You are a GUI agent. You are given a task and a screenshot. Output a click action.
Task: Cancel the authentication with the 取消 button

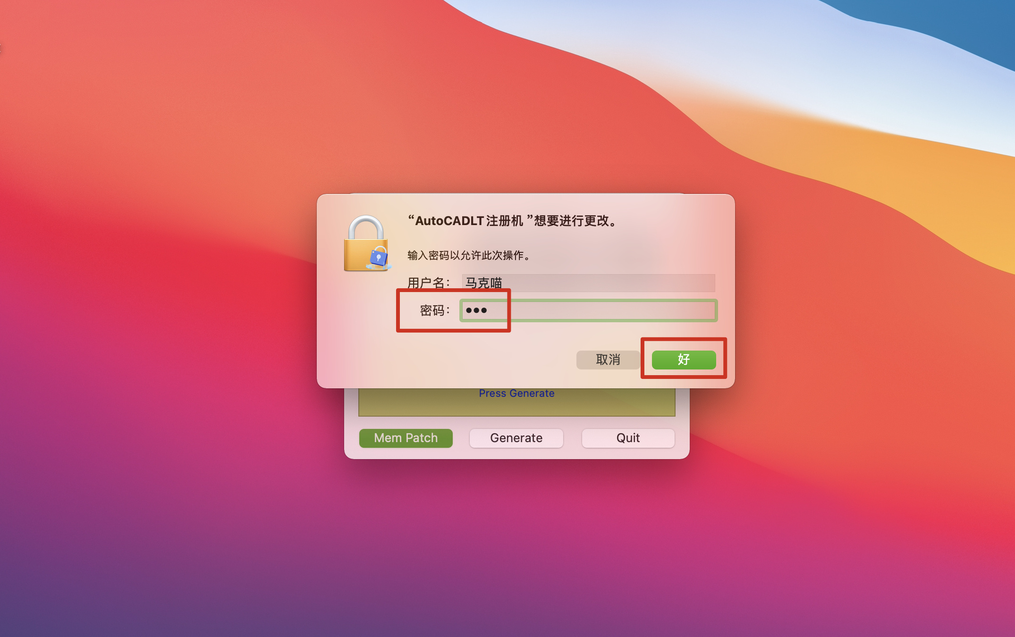point(608,360)
